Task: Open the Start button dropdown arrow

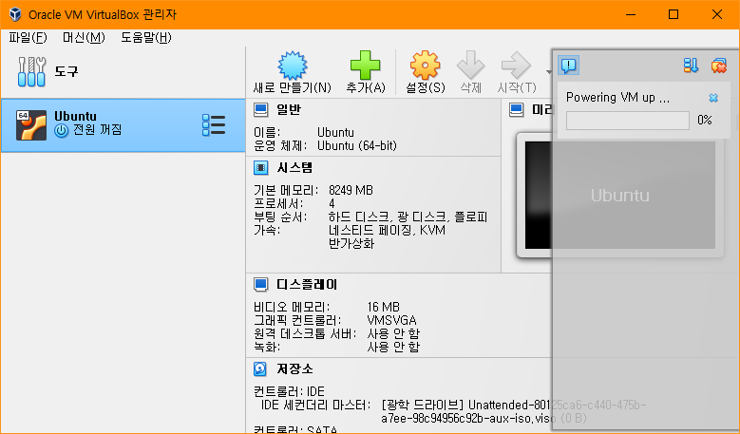Action: pyautogui.click(x=548, y=72)
